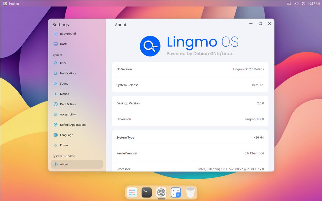This screenshot has width=322, height=201.
Task: Click the Power lightning icon
Action: [56, 145]
